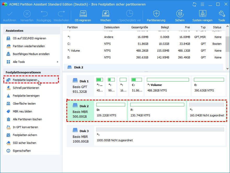Open the hamburger menu in the title bar
230x173 pixels.
[202, 4]
